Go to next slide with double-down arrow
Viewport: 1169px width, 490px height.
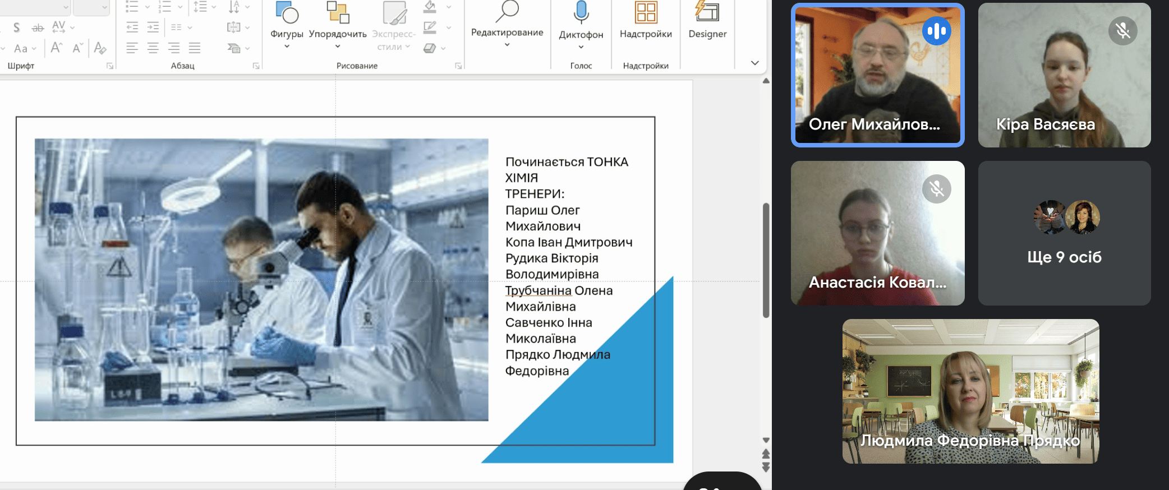pyautogui.click(x=766, y=468)
